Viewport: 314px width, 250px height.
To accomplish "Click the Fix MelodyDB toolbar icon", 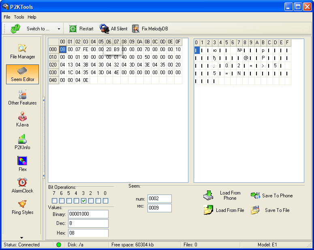I will [x=136, y=29].
